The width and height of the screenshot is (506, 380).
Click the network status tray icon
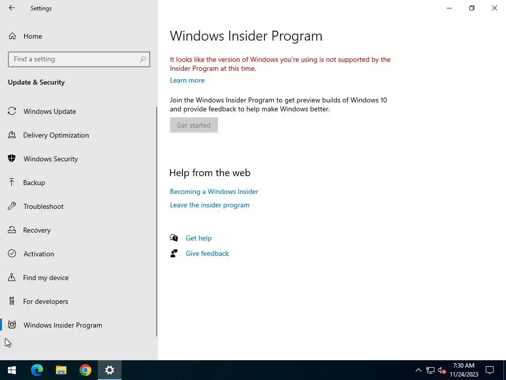click(x=430, y=370)
